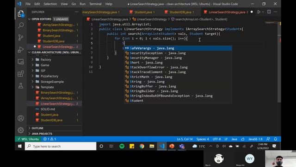Open the Testing beaker view
Image resolution: width=296 pixels, height=167 pixels.
21,85
